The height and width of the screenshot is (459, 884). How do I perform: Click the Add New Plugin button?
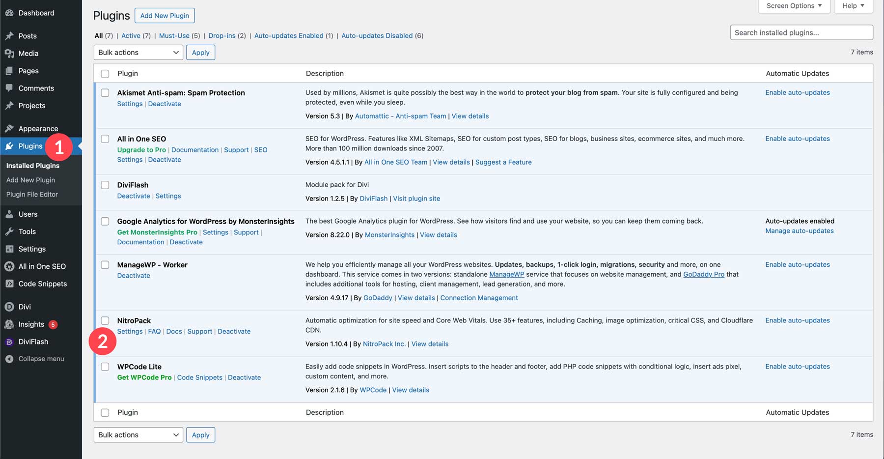pyautogui.click(x=165, y=16)
